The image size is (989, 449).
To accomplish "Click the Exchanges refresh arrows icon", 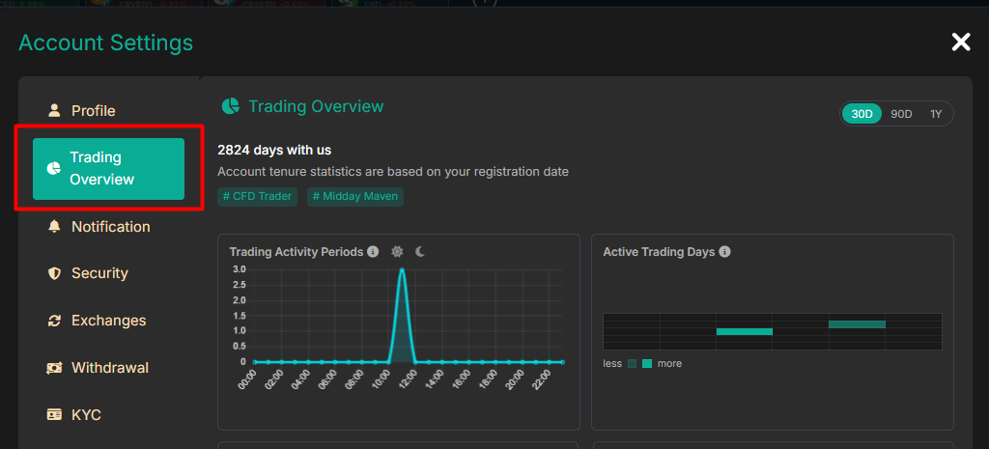I will 54,321.
